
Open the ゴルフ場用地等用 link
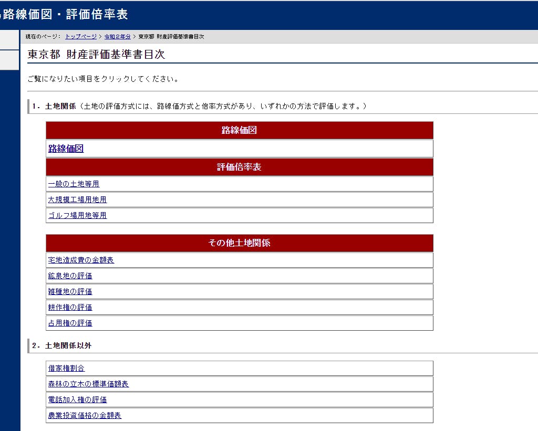click(x=78, y=216)
